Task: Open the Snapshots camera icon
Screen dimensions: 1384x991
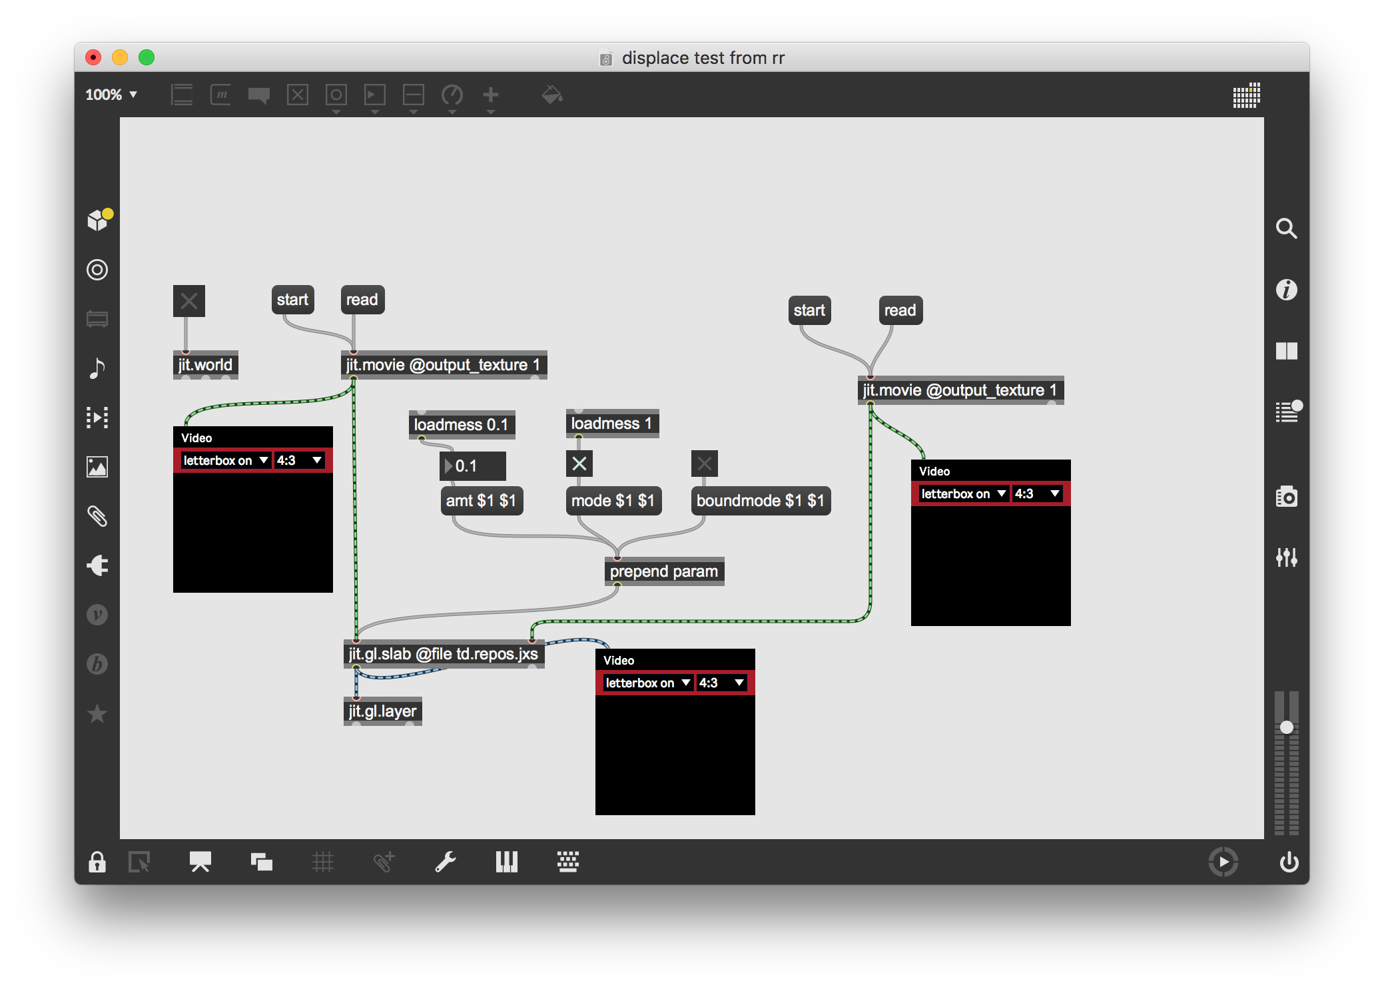Action: (1287, 497)
